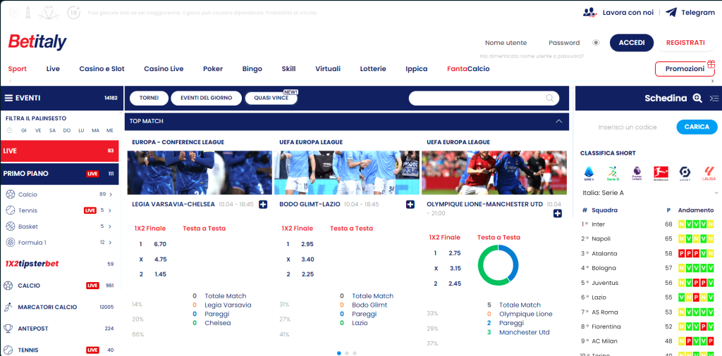Click the gift icon on the Promozioni button
This screenshot has width=722, height=356.
[x=711, y=64]
